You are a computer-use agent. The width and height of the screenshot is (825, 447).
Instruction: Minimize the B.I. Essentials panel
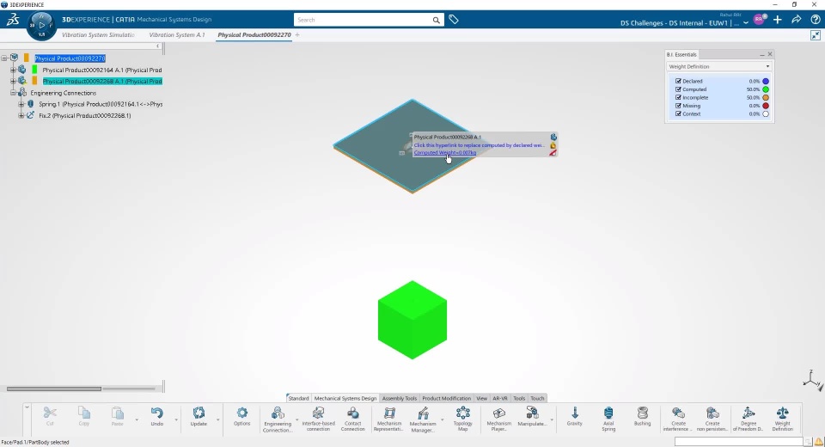[761, 54]
